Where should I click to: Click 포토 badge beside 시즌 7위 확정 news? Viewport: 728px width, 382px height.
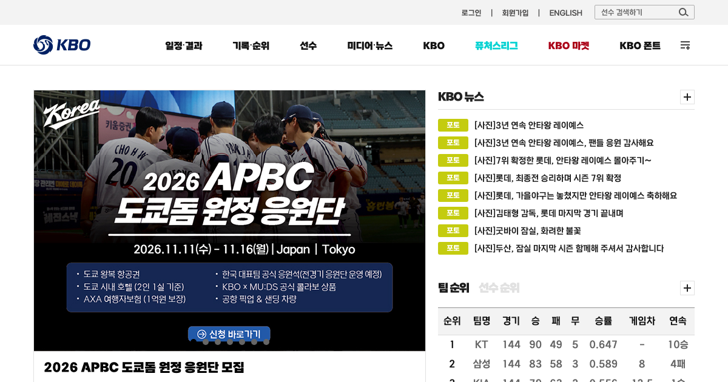(453, 178)
